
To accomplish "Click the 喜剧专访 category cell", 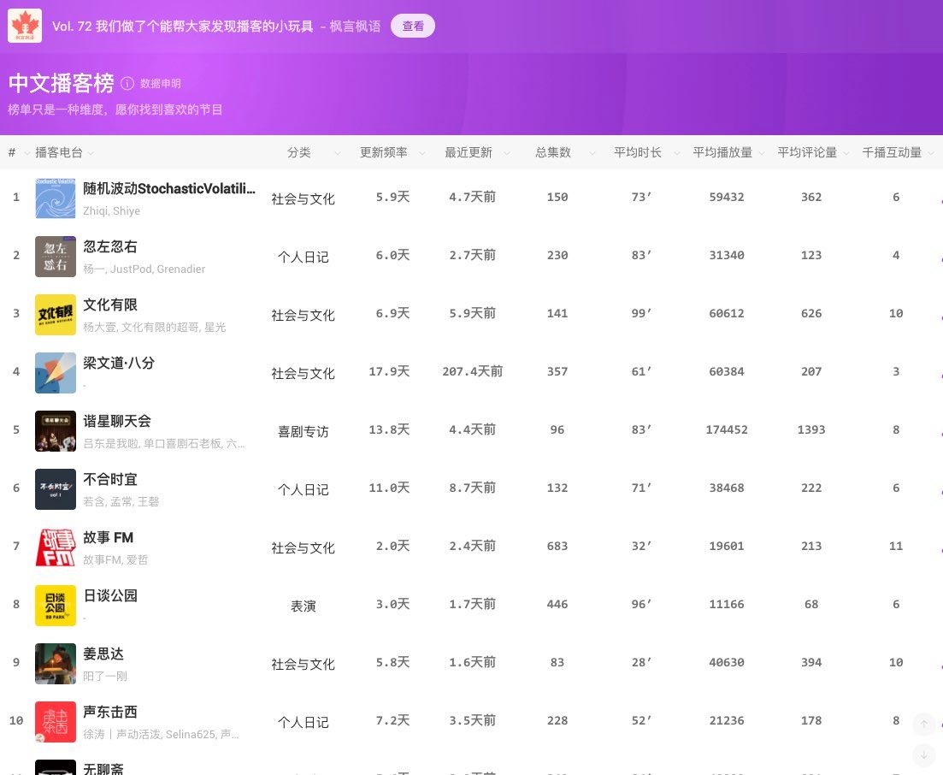I will point(304,431).
